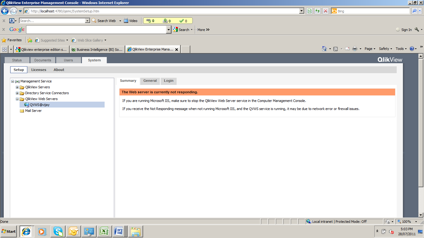
Task: Select the System tab
Action: (94, 60)
